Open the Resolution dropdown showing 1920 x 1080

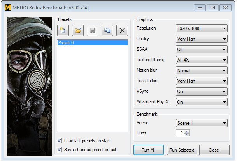pyautogui.click(x=202, y=28)
